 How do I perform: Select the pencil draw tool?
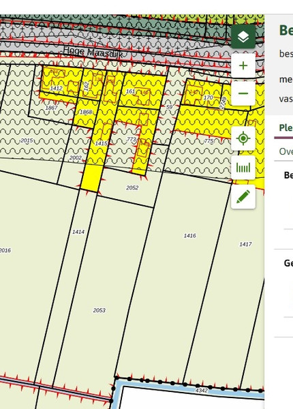pyautogui.click(x=243, y=197)
